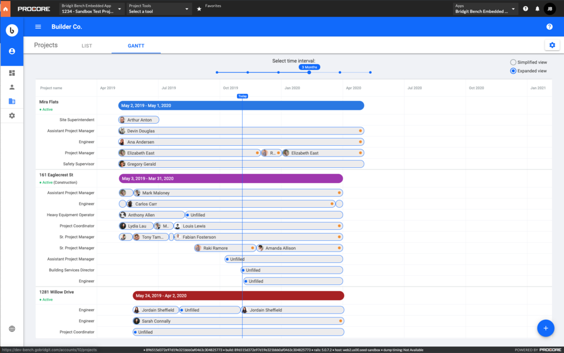
Task: Click Carlos Carr's allocation bar
Action: 231,204
